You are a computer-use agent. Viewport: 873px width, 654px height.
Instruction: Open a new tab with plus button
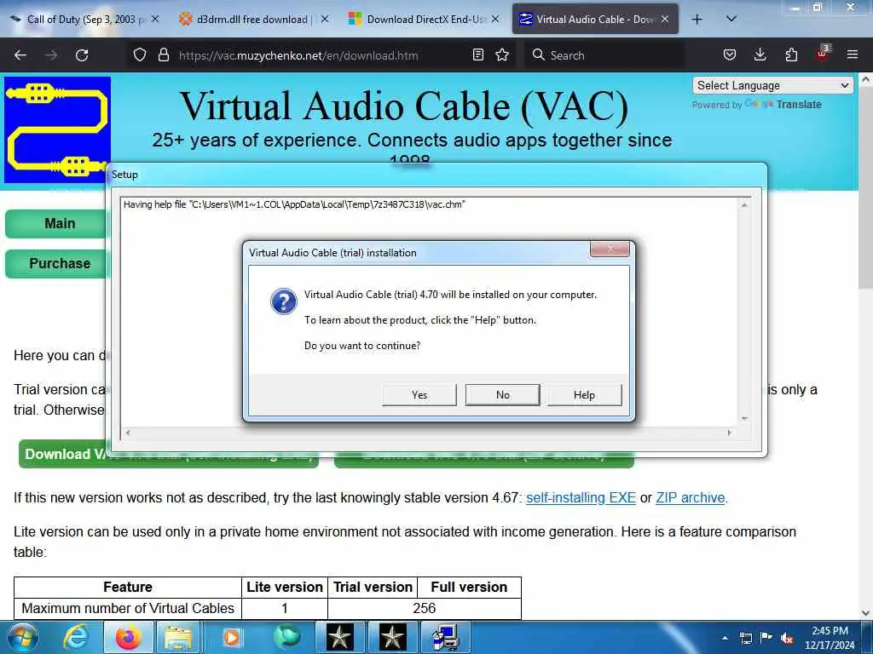697,20
